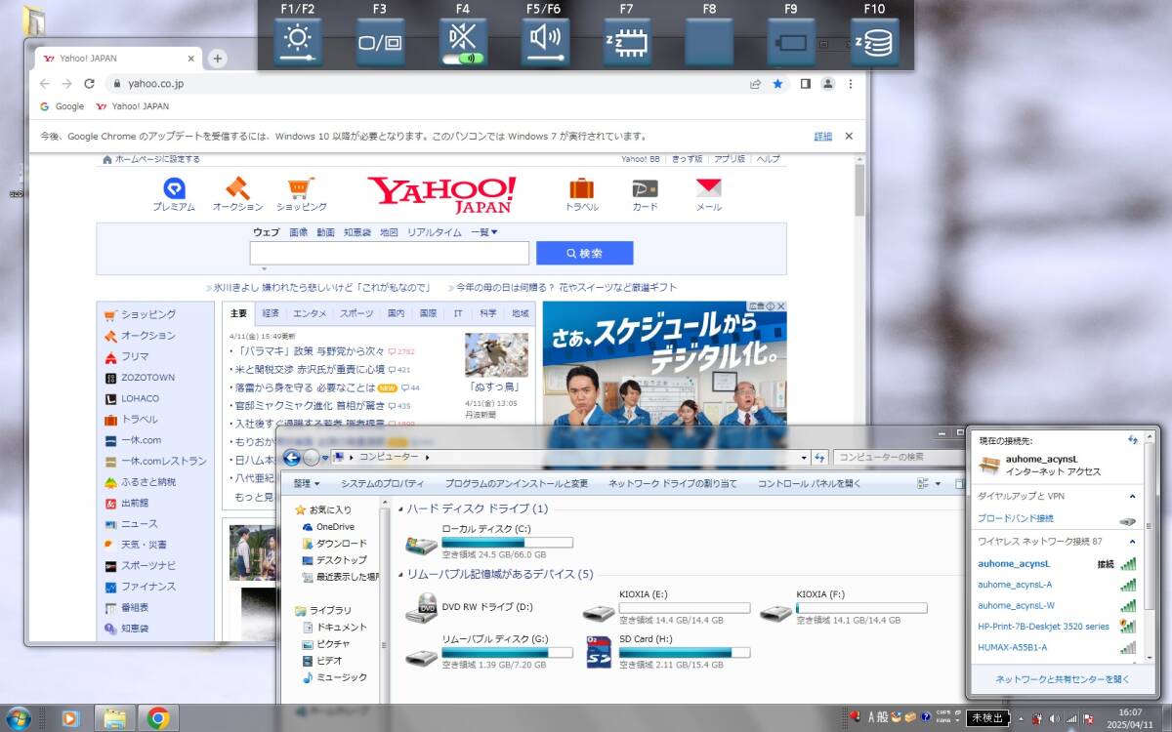
Task: Click the Yahoo search text box
Action: tap(389, 253)
